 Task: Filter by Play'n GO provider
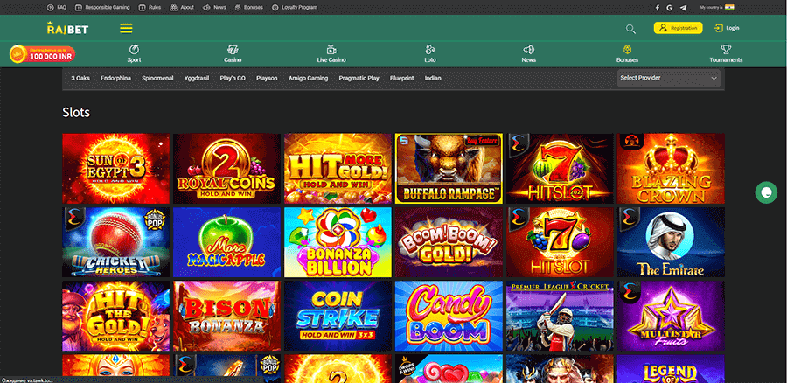click(233, 79)
